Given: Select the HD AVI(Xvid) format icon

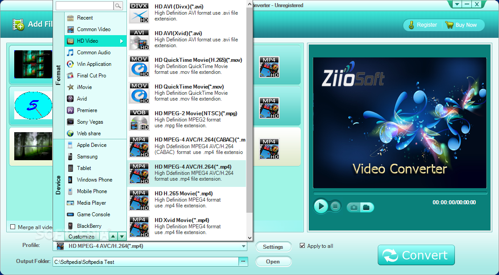Looking at the screenshot, I should pos(139,40).
